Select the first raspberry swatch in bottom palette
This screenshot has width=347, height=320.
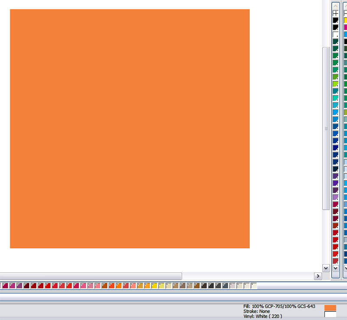click(x=5, y=286)
